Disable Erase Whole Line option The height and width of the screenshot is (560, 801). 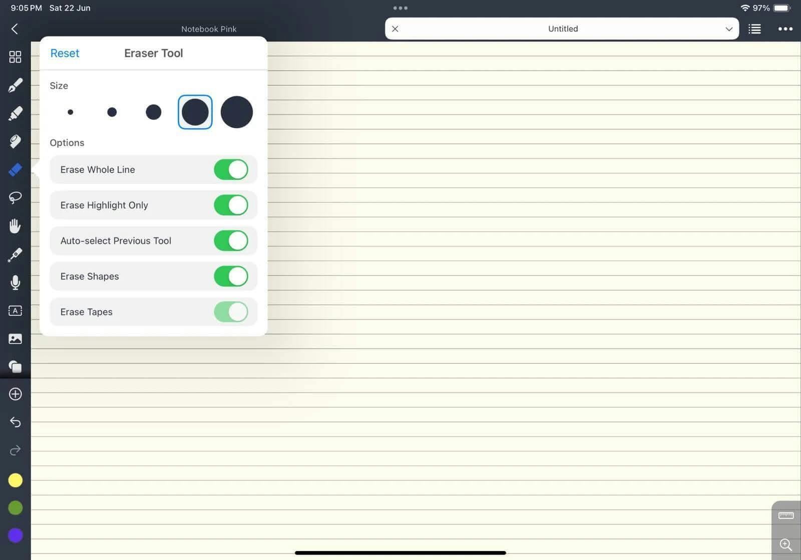click(231, 169)
